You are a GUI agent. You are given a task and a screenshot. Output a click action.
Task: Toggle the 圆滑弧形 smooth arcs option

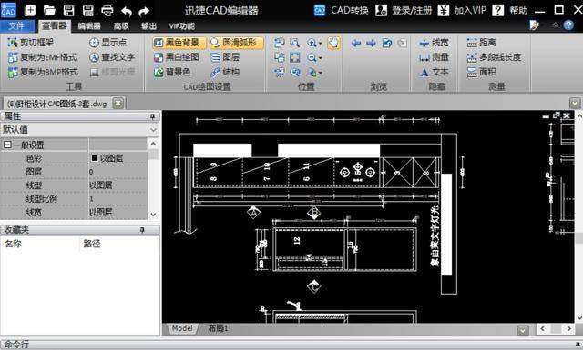tap(236, 43)
